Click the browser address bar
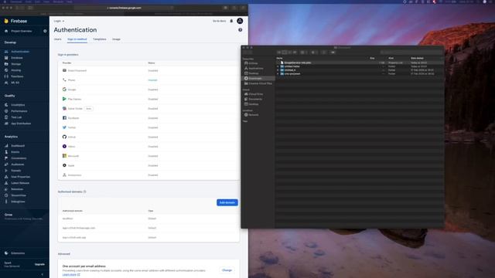The image size is (495, 278). click(x=124, y=8)
